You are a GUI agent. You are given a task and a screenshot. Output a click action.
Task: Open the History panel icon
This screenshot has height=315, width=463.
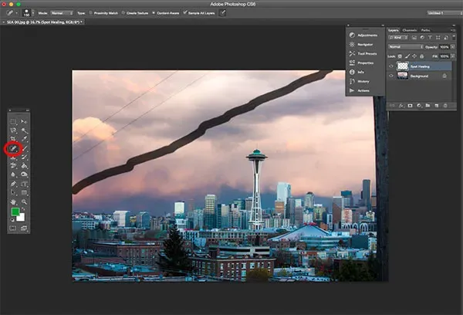(352, 81)
